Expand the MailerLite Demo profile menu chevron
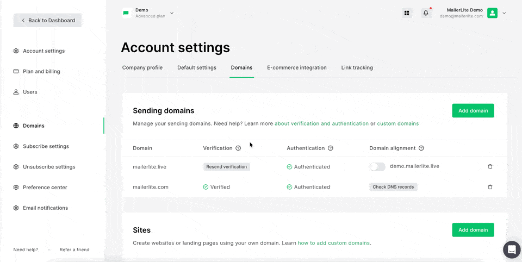Viewport: 522px width, 262px height. (504, 13)
